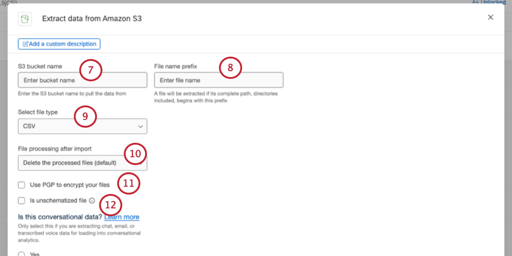
Task: Click the 'S3 bucket name' label
Action: click(x=40, y=66)
